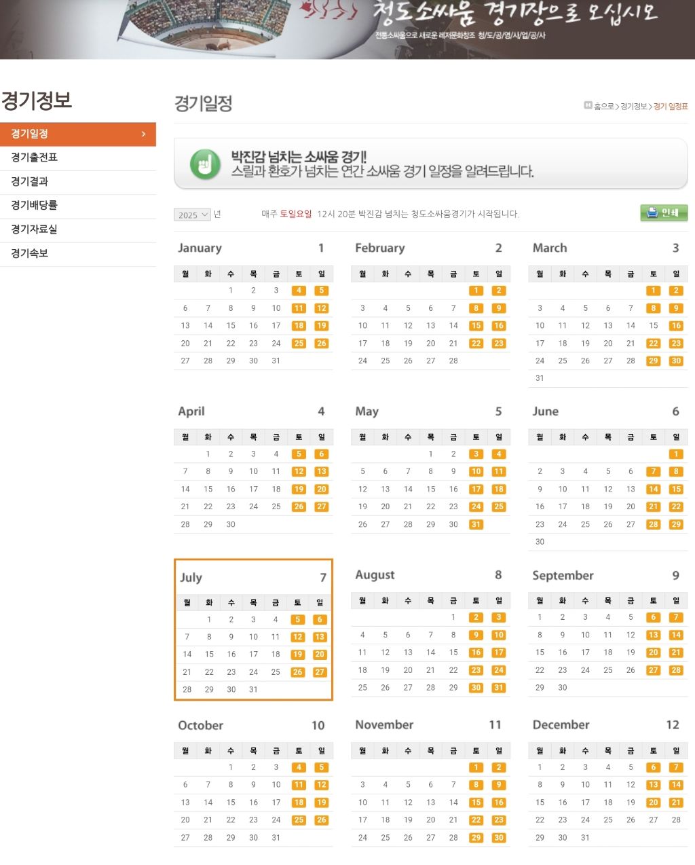Viewport: 695px width, 865px height.
Task: Select 경기배당률 sidebar item
Action: pyautogui.click(x=34, y=205)
